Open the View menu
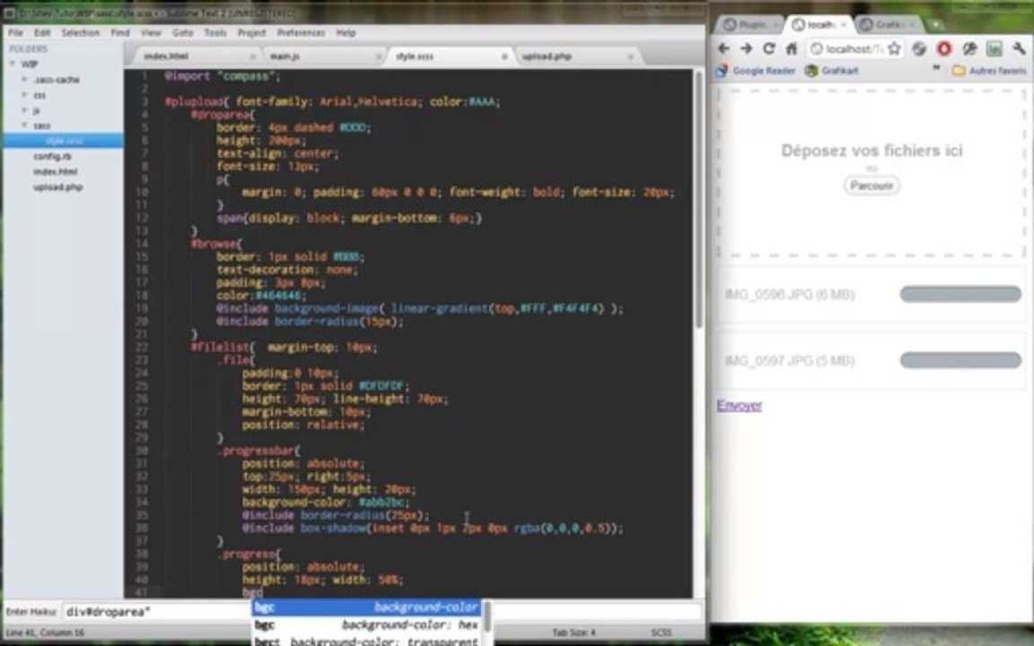The width and height of the screenshot is (1034, 646). 151,32
